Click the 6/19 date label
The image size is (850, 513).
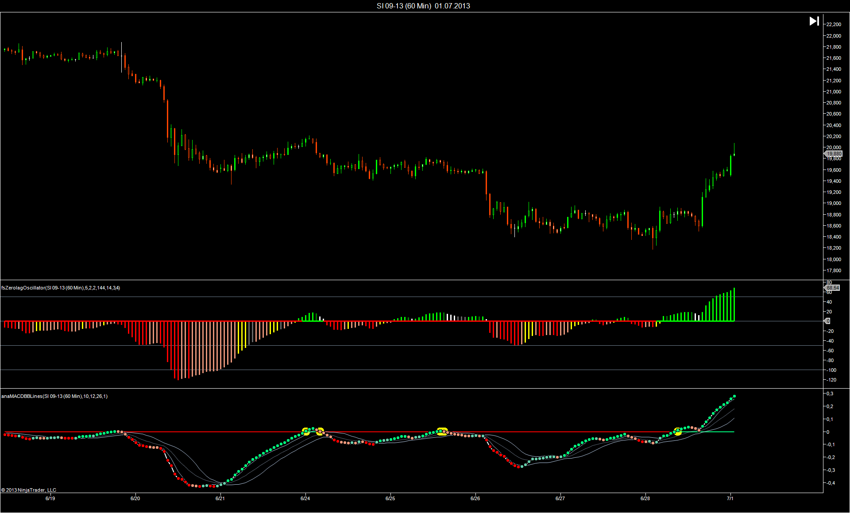coord(50,498)
